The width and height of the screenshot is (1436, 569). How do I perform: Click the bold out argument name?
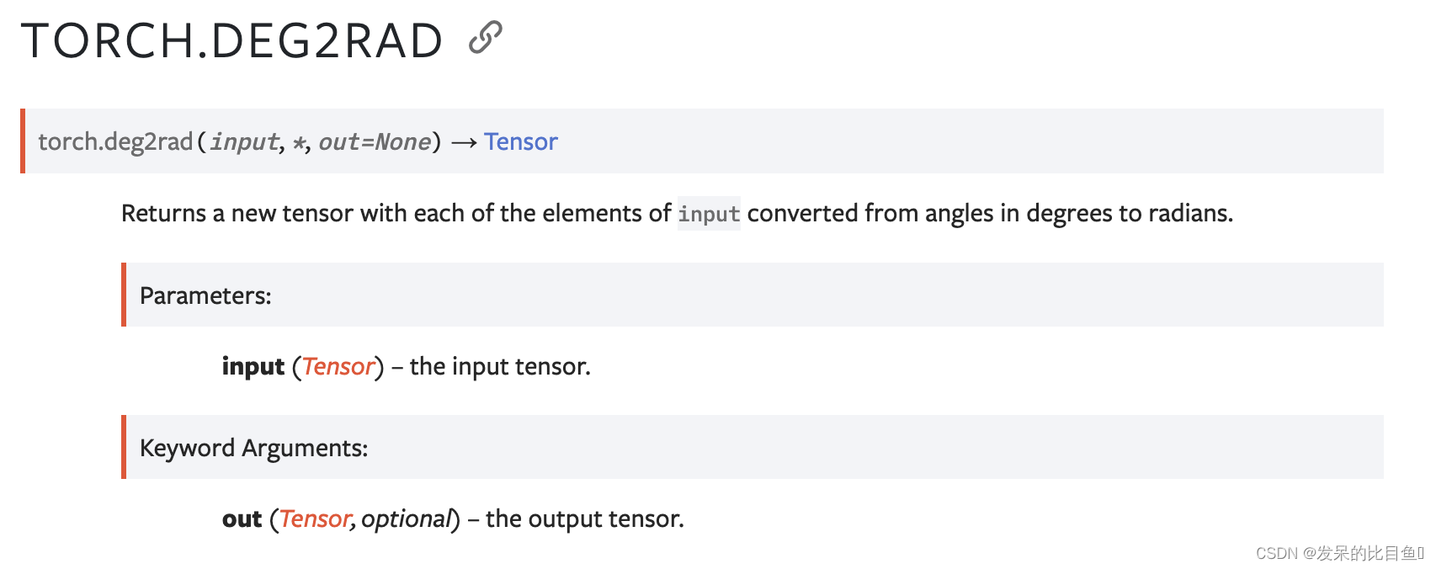pos(242,518)
